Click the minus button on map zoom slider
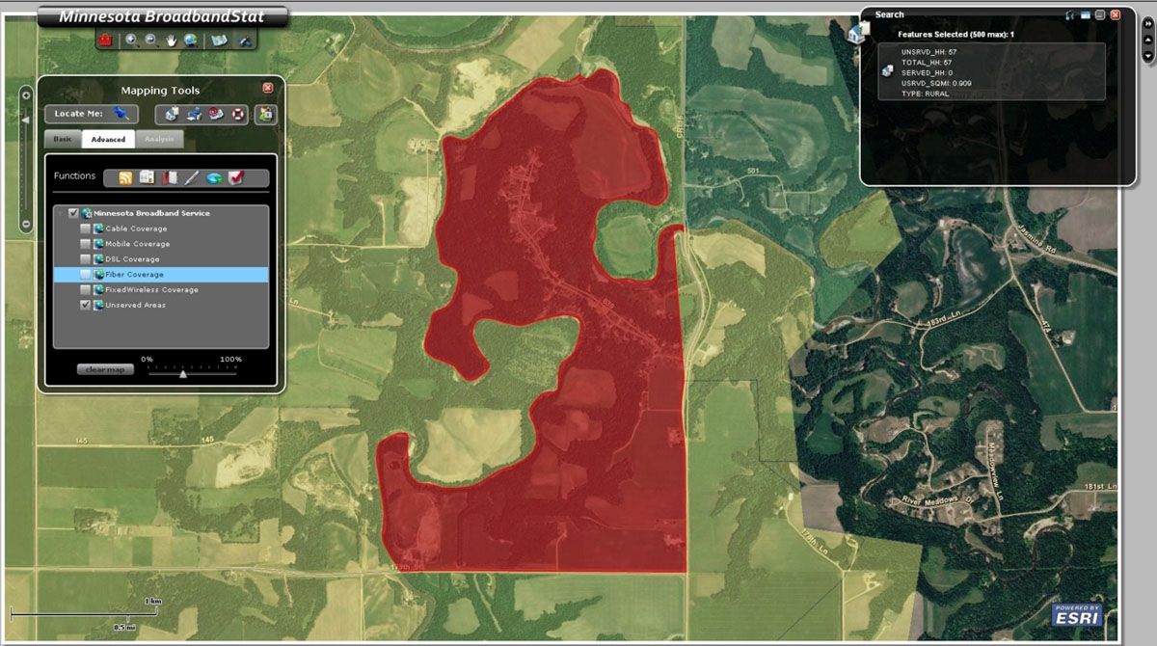The height and width of the screenshot is (646, 1157). (26, 224)
